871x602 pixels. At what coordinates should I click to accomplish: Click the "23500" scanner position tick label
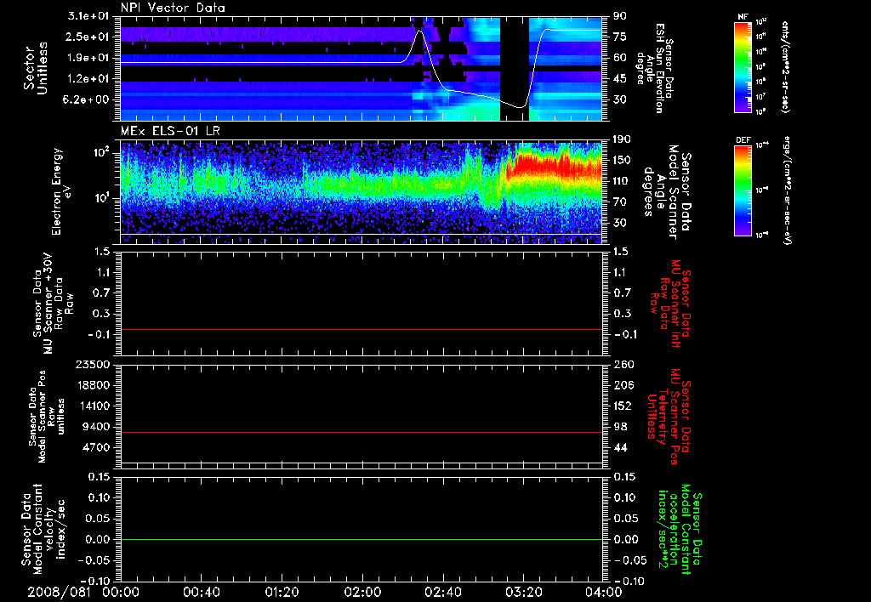tap(94, 364)
